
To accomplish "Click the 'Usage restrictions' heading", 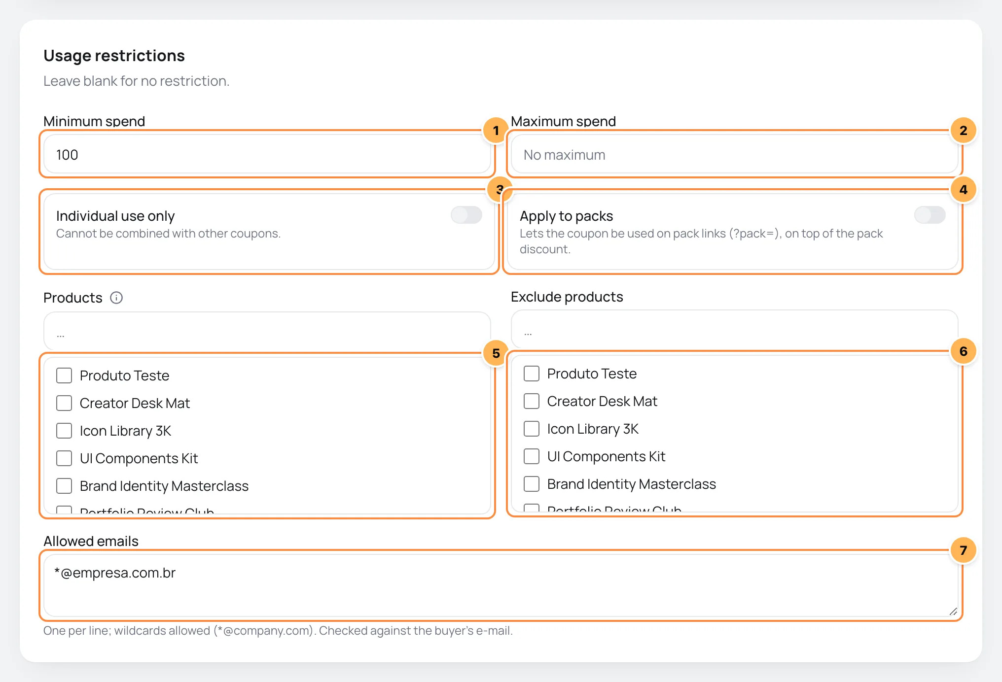I will click(114, 56).
